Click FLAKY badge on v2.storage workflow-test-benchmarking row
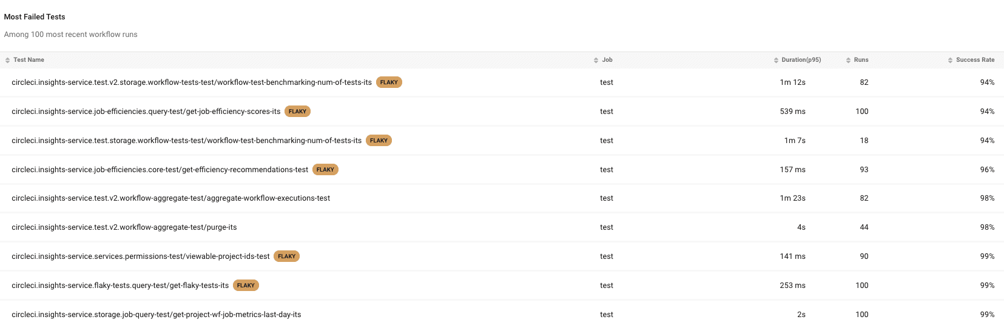Image resolution: width=1004 pixels, height=328 pixels. click(389, 82)
